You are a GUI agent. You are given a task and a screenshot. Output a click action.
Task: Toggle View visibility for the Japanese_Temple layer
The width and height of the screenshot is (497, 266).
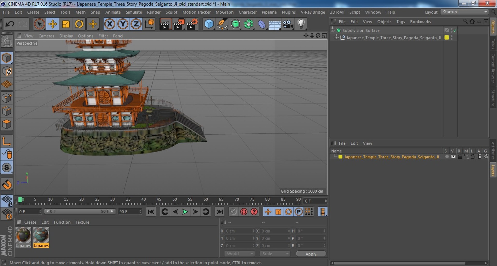(x=453, y=157)
